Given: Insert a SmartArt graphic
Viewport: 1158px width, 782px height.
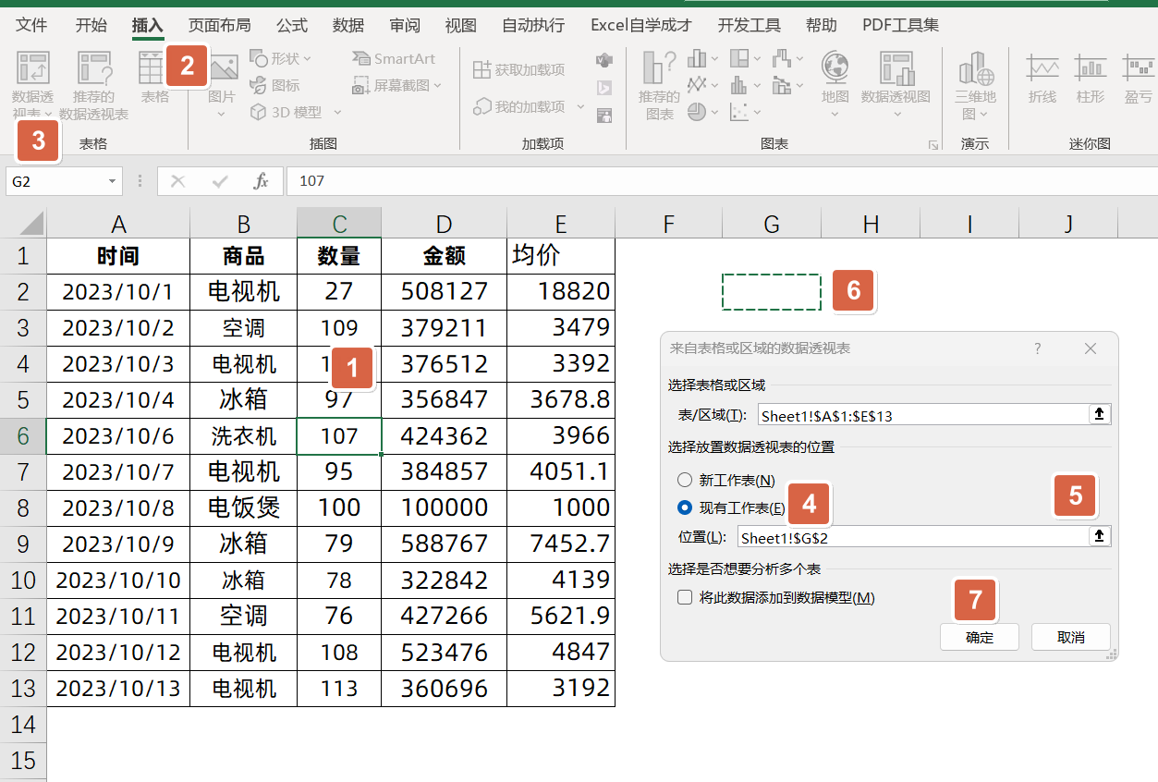Looking at the screenshot, I should 394,58.
